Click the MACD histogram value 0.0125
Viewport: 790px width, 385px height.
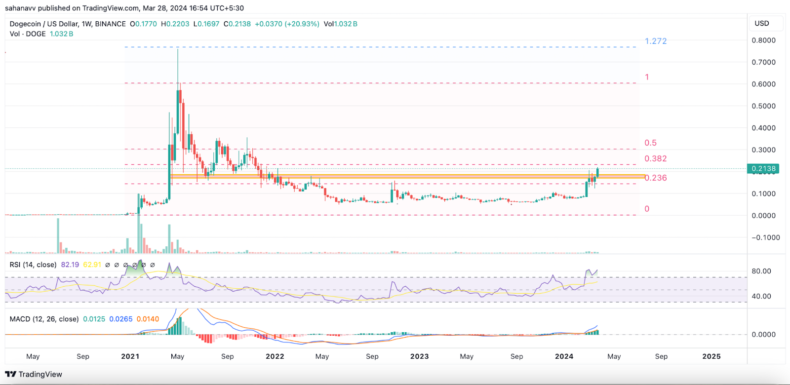point(94,319)
